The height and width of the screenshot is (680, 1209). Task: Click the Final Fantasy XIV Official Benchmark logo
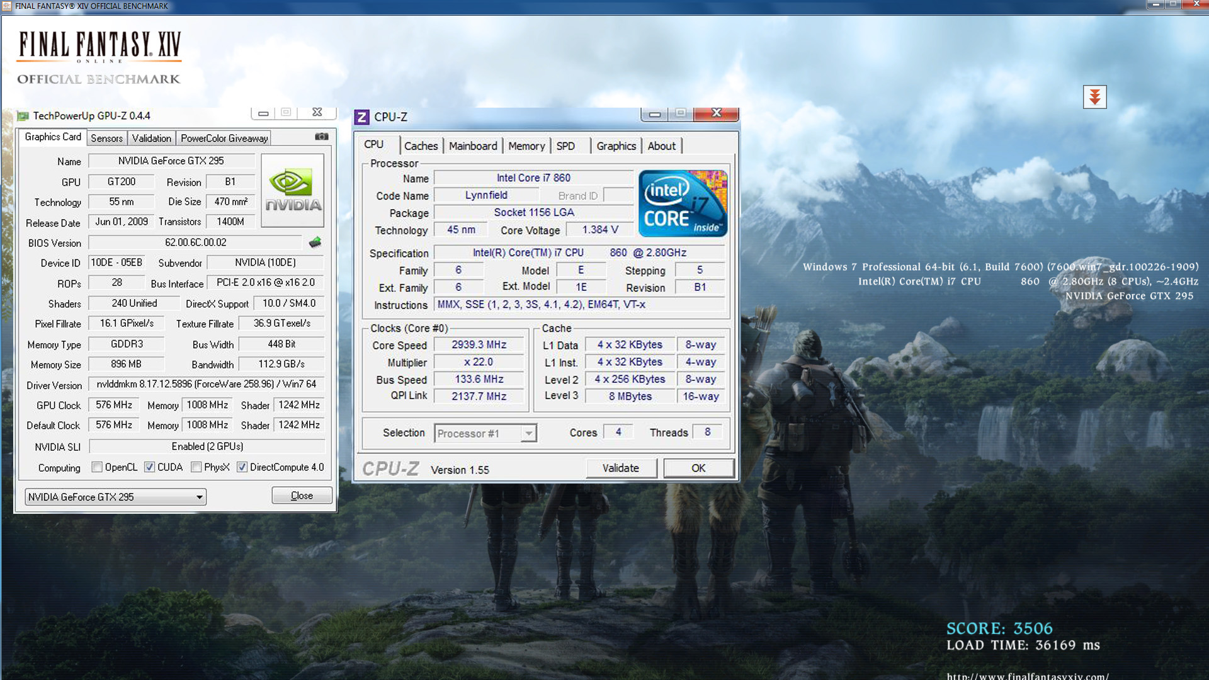(99, 57)
